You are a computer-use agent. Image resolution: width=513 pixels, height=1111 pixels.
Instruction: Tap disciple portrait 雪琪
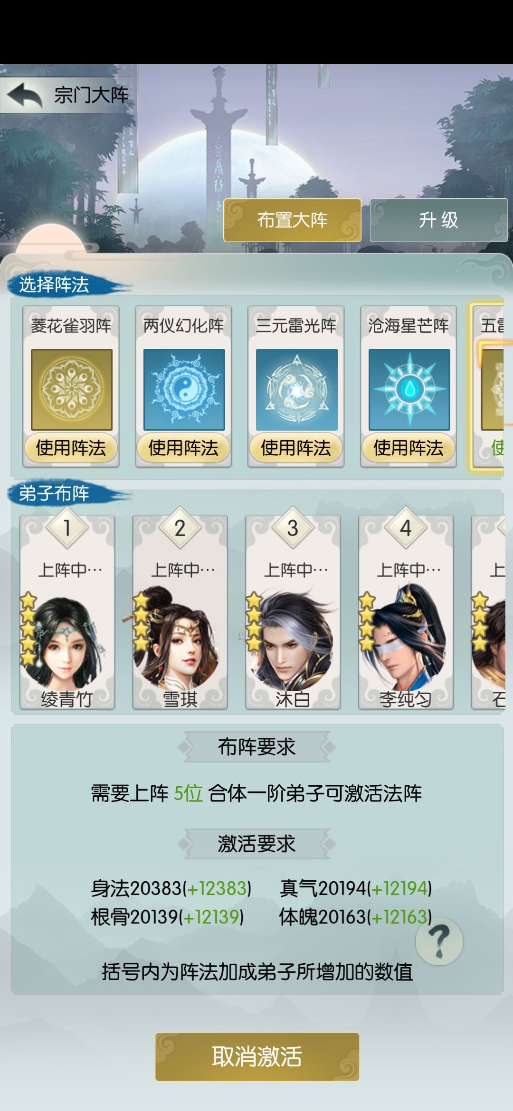[x=180, y=639]
